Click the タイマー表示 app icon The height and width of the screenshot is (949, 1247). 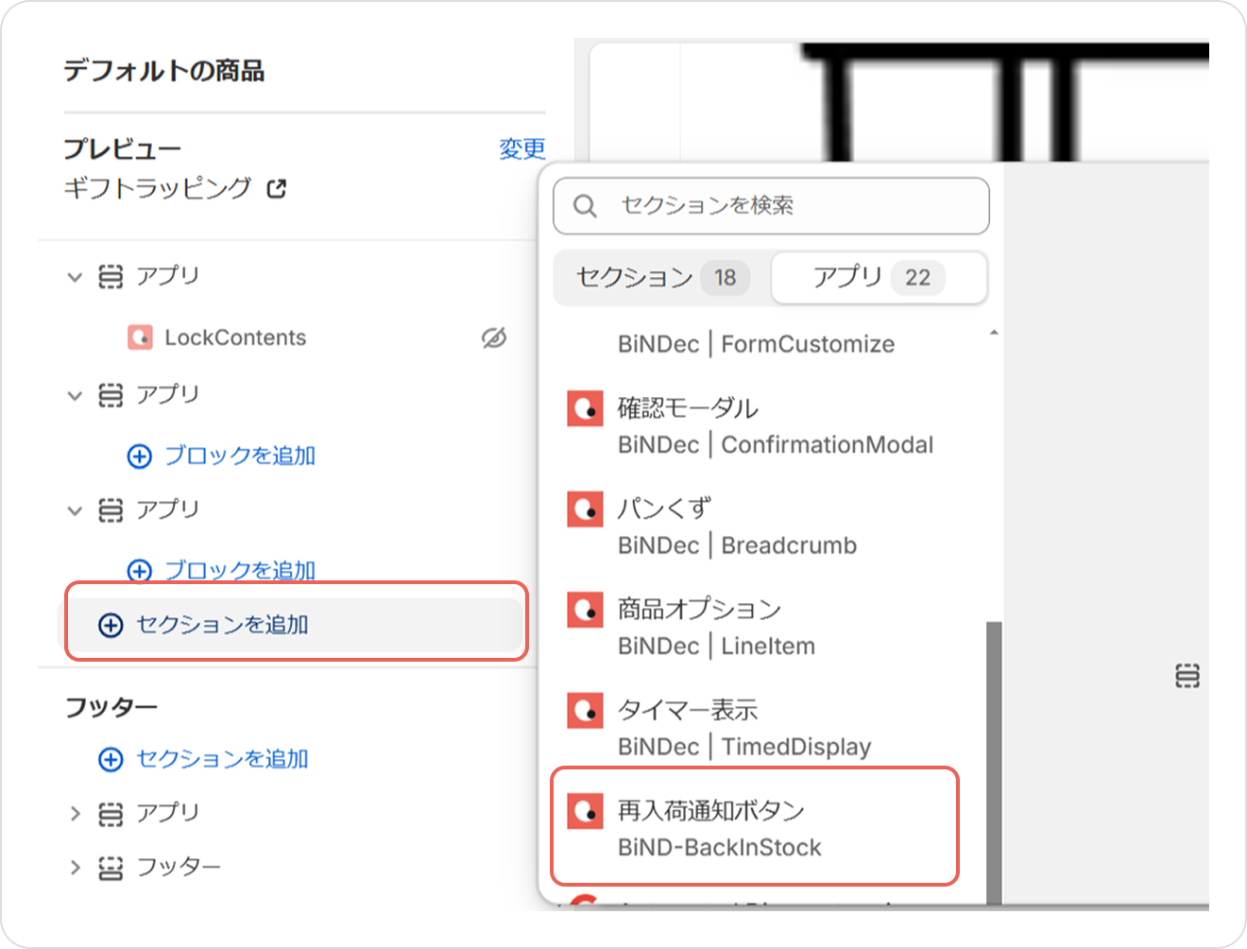585,711
